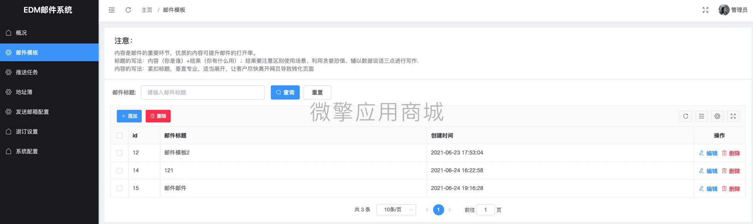Edit the 邮件邮件 row
Image resolution: width=753 pixels, height=224 pixels.
pos(708,189)
